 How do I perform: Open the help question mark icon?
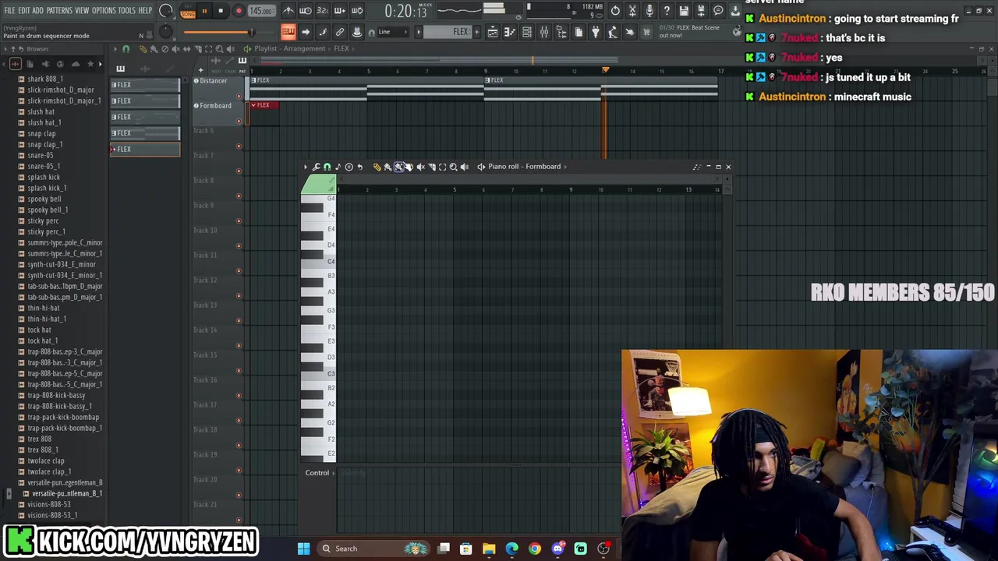pos(667,11)
